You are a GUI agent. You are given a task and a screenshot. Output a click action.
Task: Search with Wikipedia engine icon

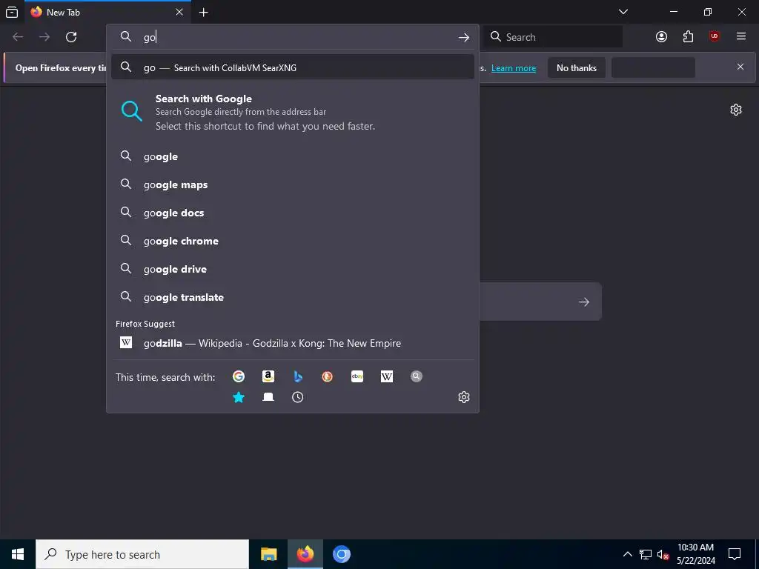pos(387,376)
